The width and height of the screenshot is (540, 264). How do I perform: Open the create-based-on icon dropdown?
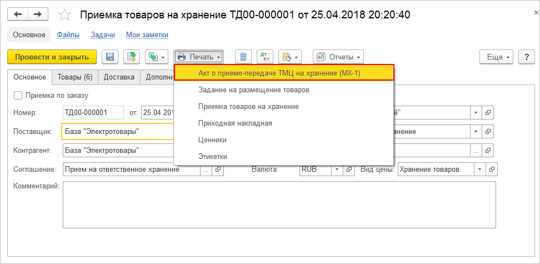pos(156,57)
